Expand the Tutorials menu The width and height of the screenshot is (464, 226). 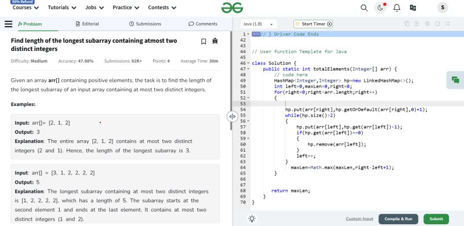click(62, 8)
